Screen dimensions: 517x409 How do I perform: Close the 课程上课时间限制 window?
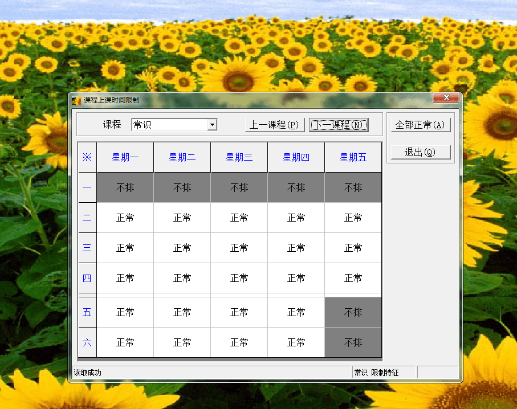point(446,97)
